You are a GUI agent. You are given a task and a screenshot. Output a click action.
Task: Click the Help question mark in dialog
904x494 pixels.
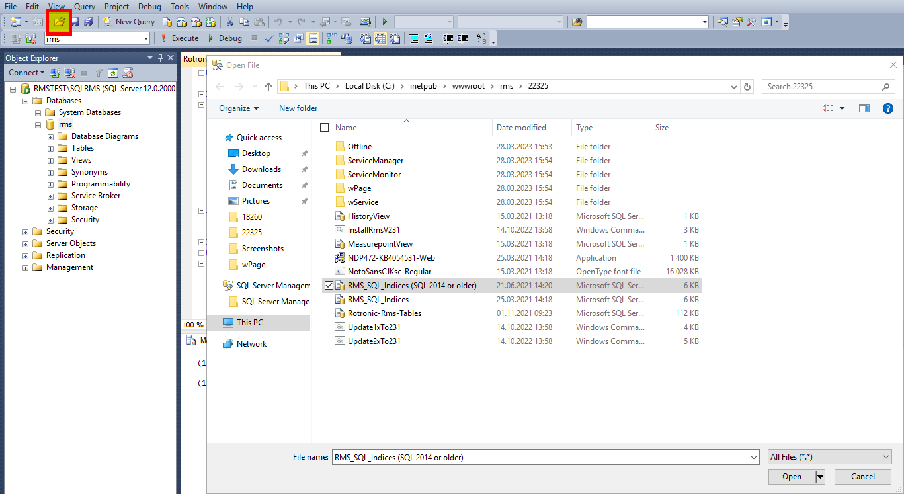coord(888,108)
